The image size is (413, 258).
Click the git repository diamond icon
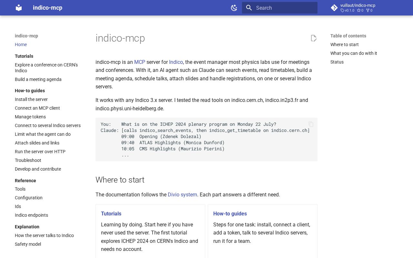point(334,8)
